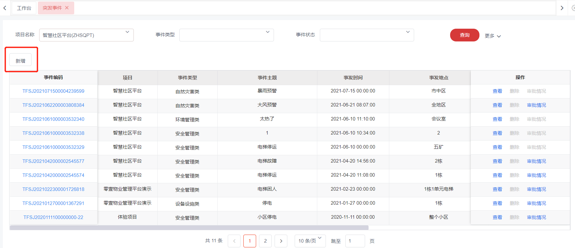Open event TFSJ2021061000003532329
The image size is (575, 248).
53,147
